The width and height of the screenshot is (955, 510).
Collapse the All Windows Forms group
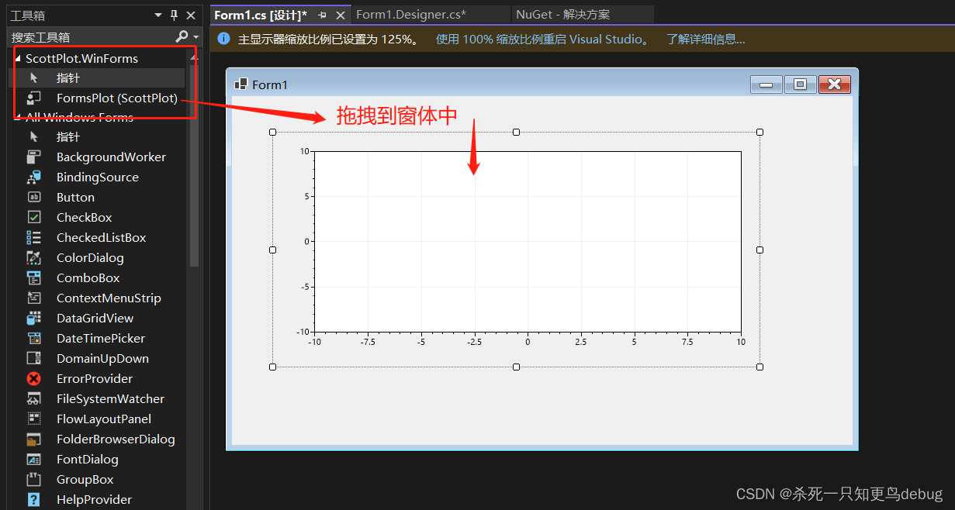[x=18, y=118]
